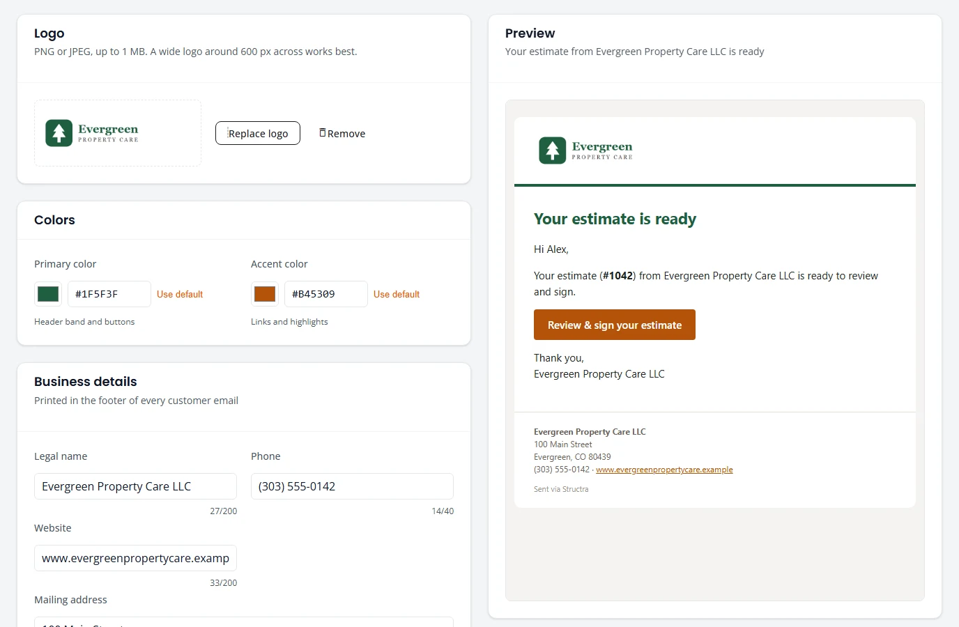Screen dimensions: 959x627
Task: Click the Colors section heading
Action: 54,220
